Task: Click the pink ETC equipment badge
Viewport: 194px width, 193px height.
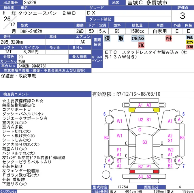Action: coord(141,45)
